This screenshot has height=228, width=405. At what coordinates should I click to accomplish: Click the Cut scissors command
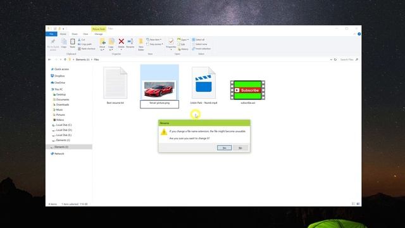(x=82, y=40)
